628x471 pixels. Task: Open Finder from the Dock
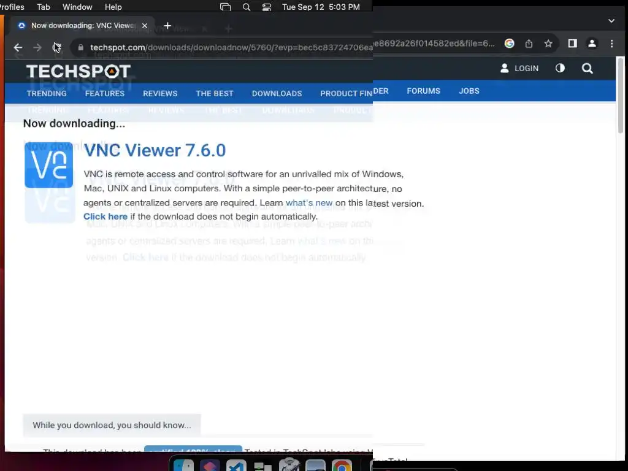[183, 466]
